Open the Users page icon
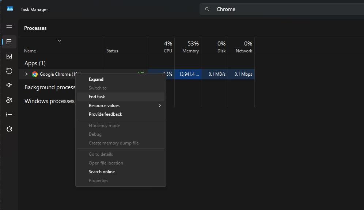Viewport: 364px width, 210px height. tap(9, 100)
